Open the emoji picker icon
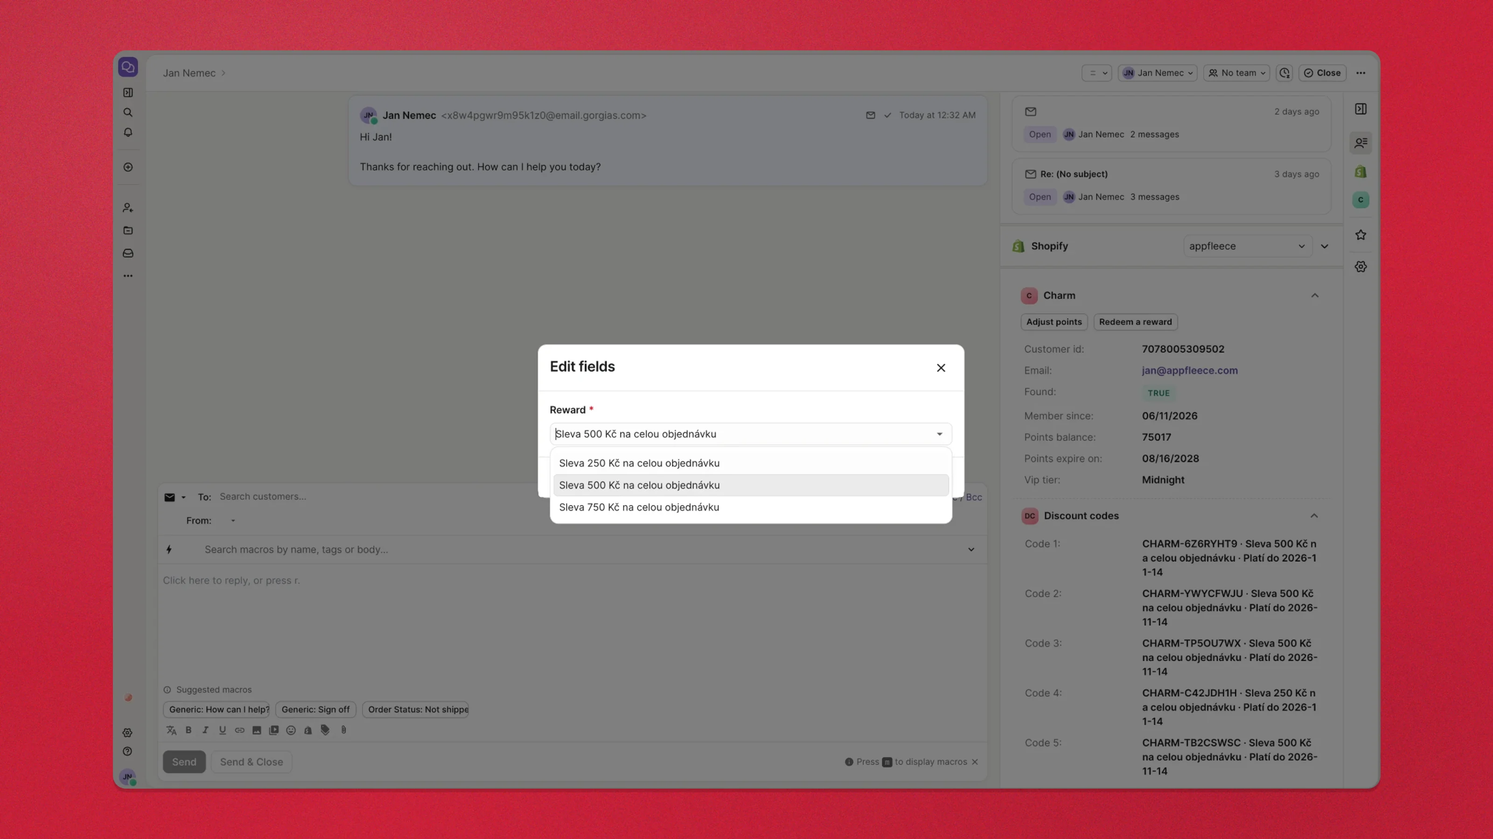The width and height of the screenshot is (1493, 839). (291, 731)
